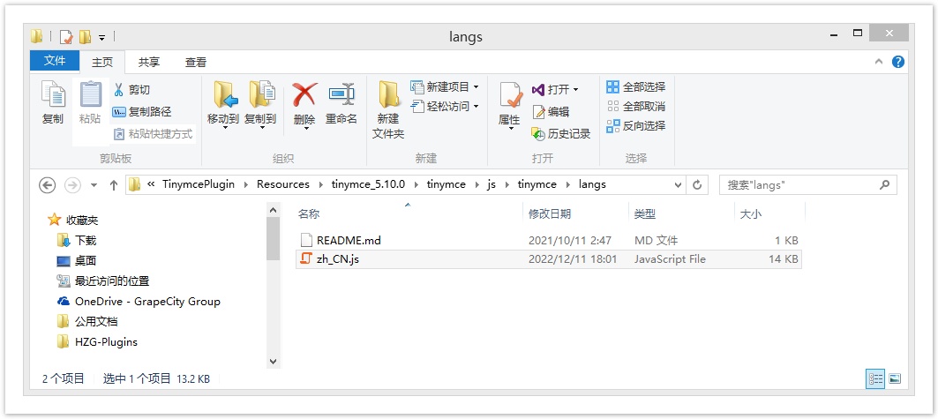938x419 pixels.
Task: Click Select none (全部取消)
Action: click(x=635, y=107)
